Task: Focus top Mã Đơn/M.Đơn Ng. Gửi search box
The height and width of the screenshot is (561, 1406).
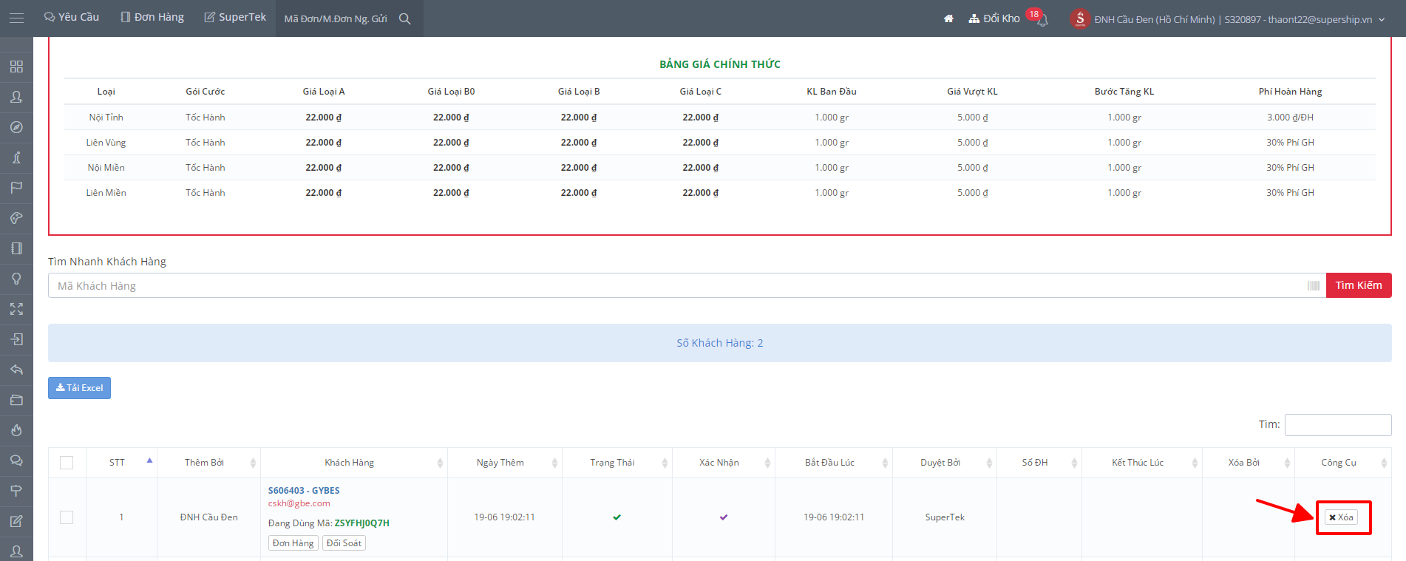Action: [x=336, y=18]
